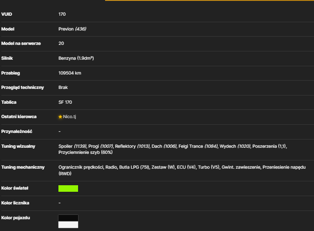Viewport: 314px width, 231px height.
Task: Click the Kolor licznika row label
Action: click(x=15, y=203)
